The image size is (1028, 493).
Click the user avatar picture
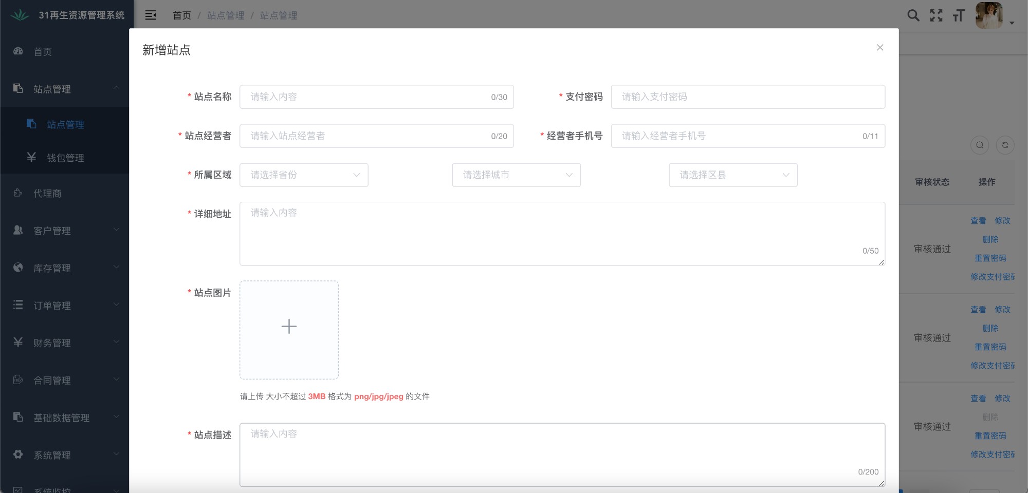pyautogui.click(x=989, y=15)
